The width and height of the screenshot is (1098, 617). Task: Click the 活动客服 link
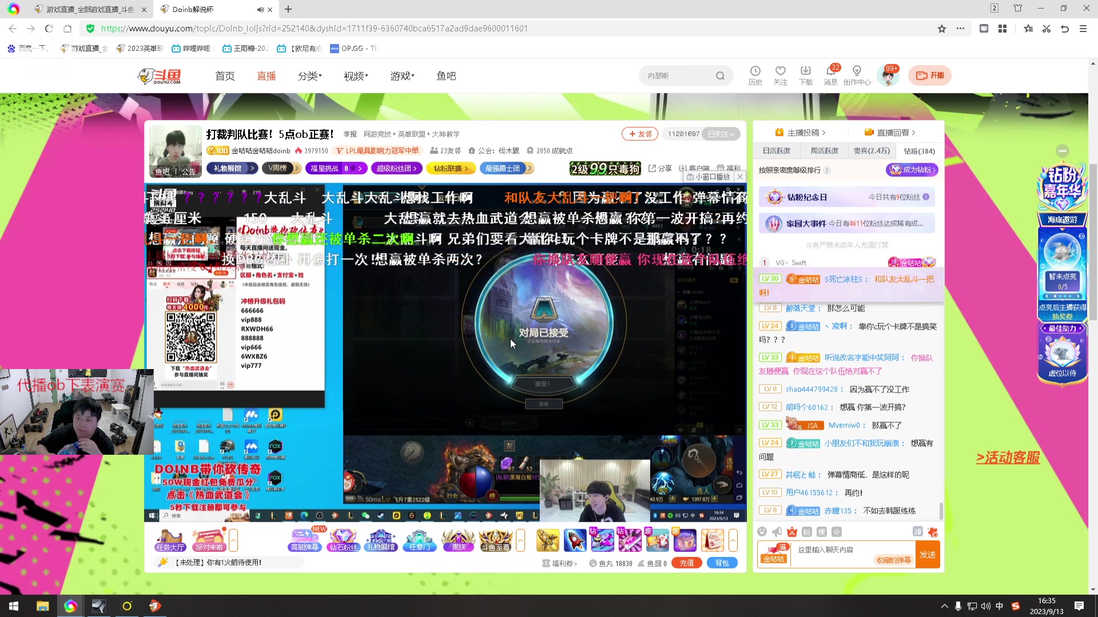(1008, 458)
